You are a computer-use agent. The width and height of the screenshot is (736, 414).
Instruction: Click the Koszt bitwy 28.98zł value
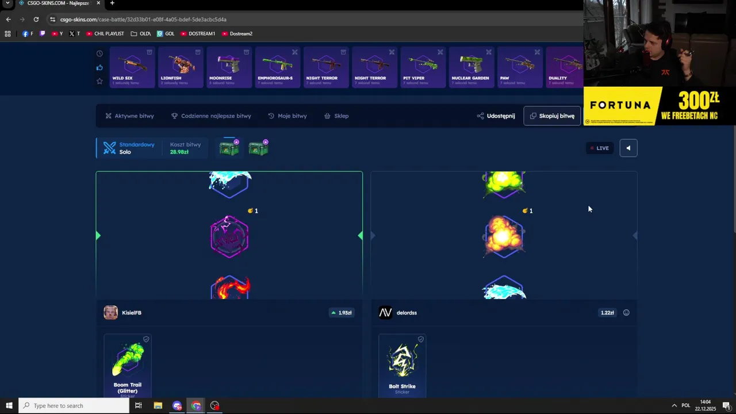(179, 152)
